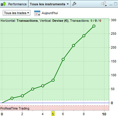Click the 4 label on horizontal axis
118x116 pixels.
point(43,114)
